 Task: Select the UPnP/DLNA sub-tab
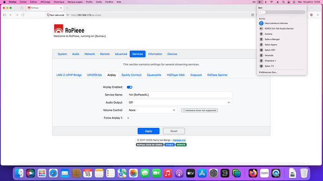coord(95,75)
